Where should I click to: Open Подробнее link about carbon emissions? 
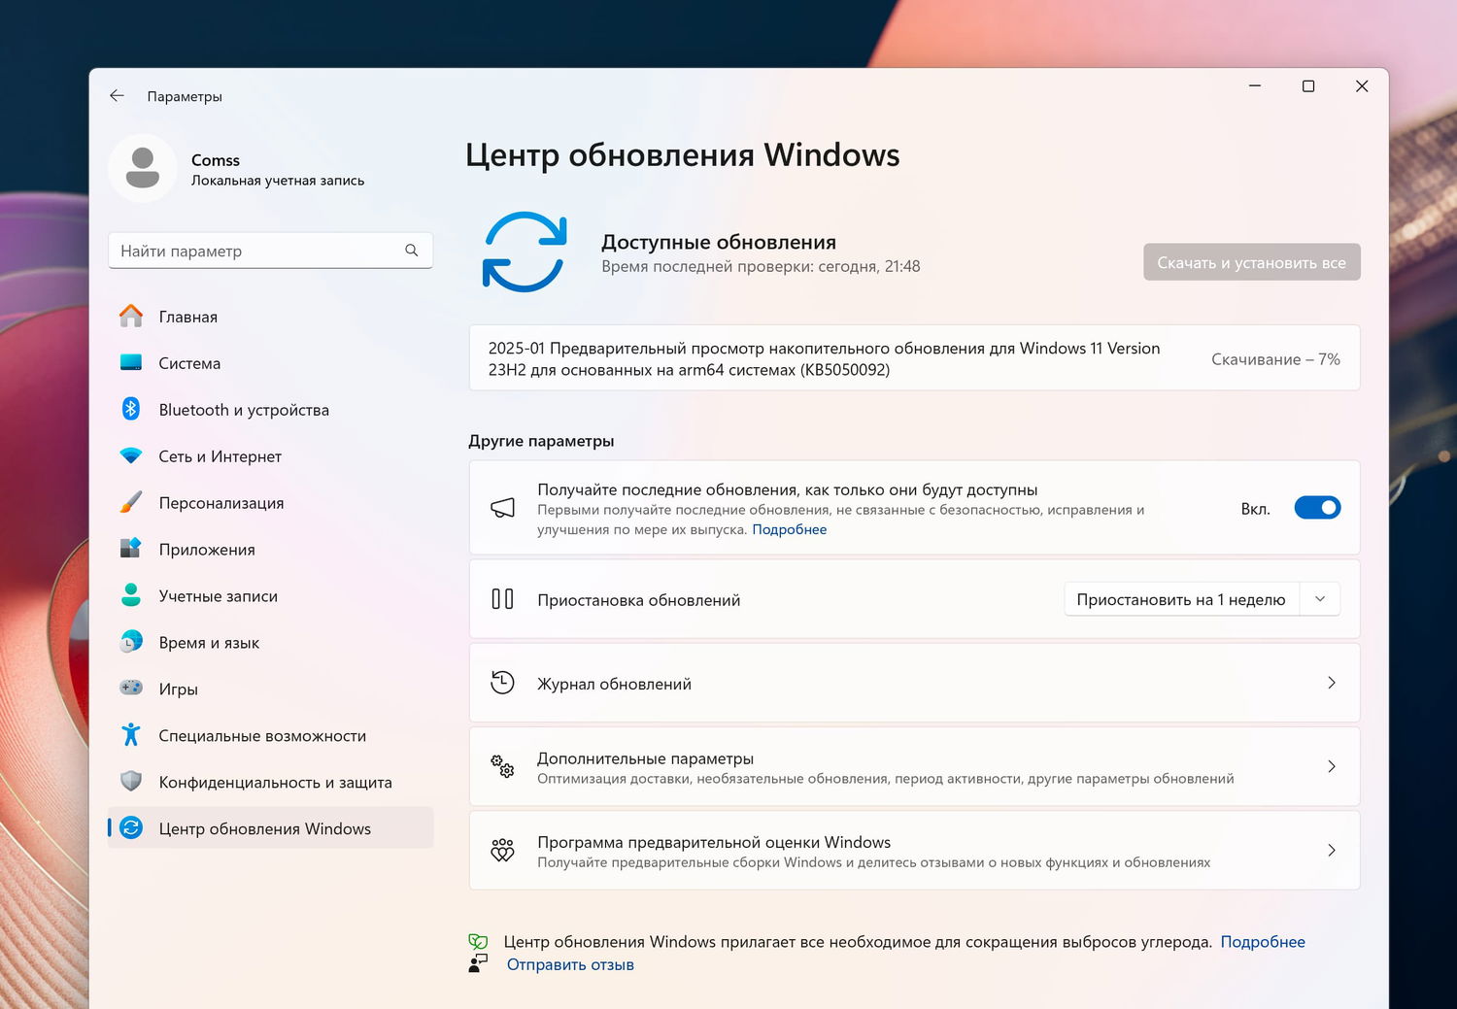pos(1263,942)
